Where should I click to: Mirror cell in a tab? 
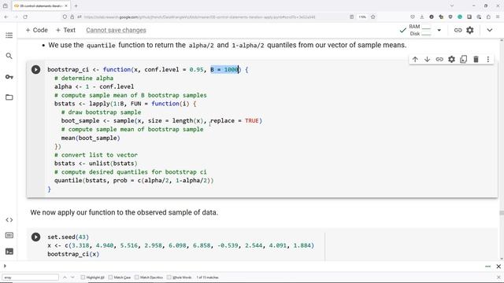tap(464, 60)
